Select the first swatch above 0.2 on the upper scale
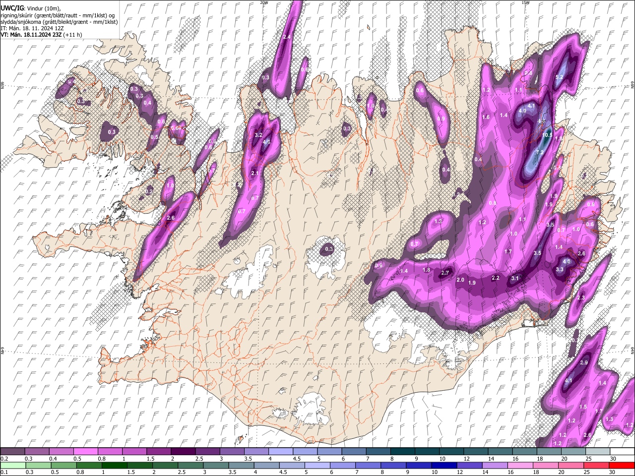This screenshot has height=476, width=635. [12, 452]
